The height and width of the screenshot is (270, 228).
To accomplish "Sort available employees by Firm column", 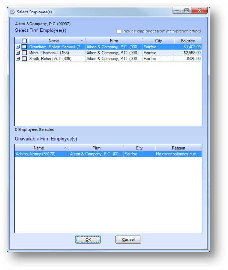I will tap(114, 41).
